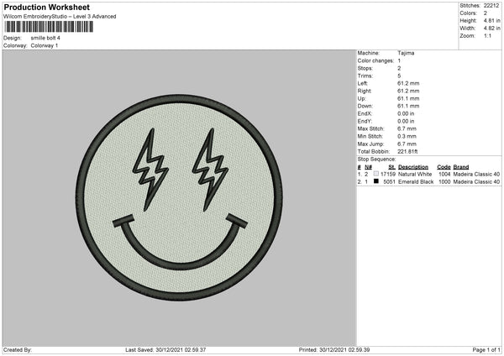This screenshot has width=504, height=356.
Task: Click the Width value 4.82 in
Action: (x=491, y=29)
